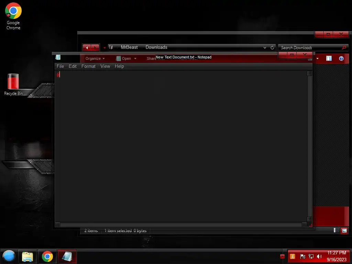Screen dimensions: 352x264
Task: Click inside the Notepad text area
Action: [181, 146]
